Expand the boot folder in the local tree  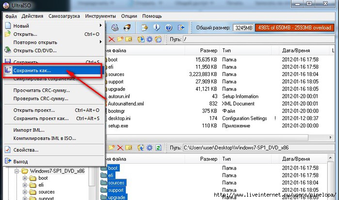25,178
